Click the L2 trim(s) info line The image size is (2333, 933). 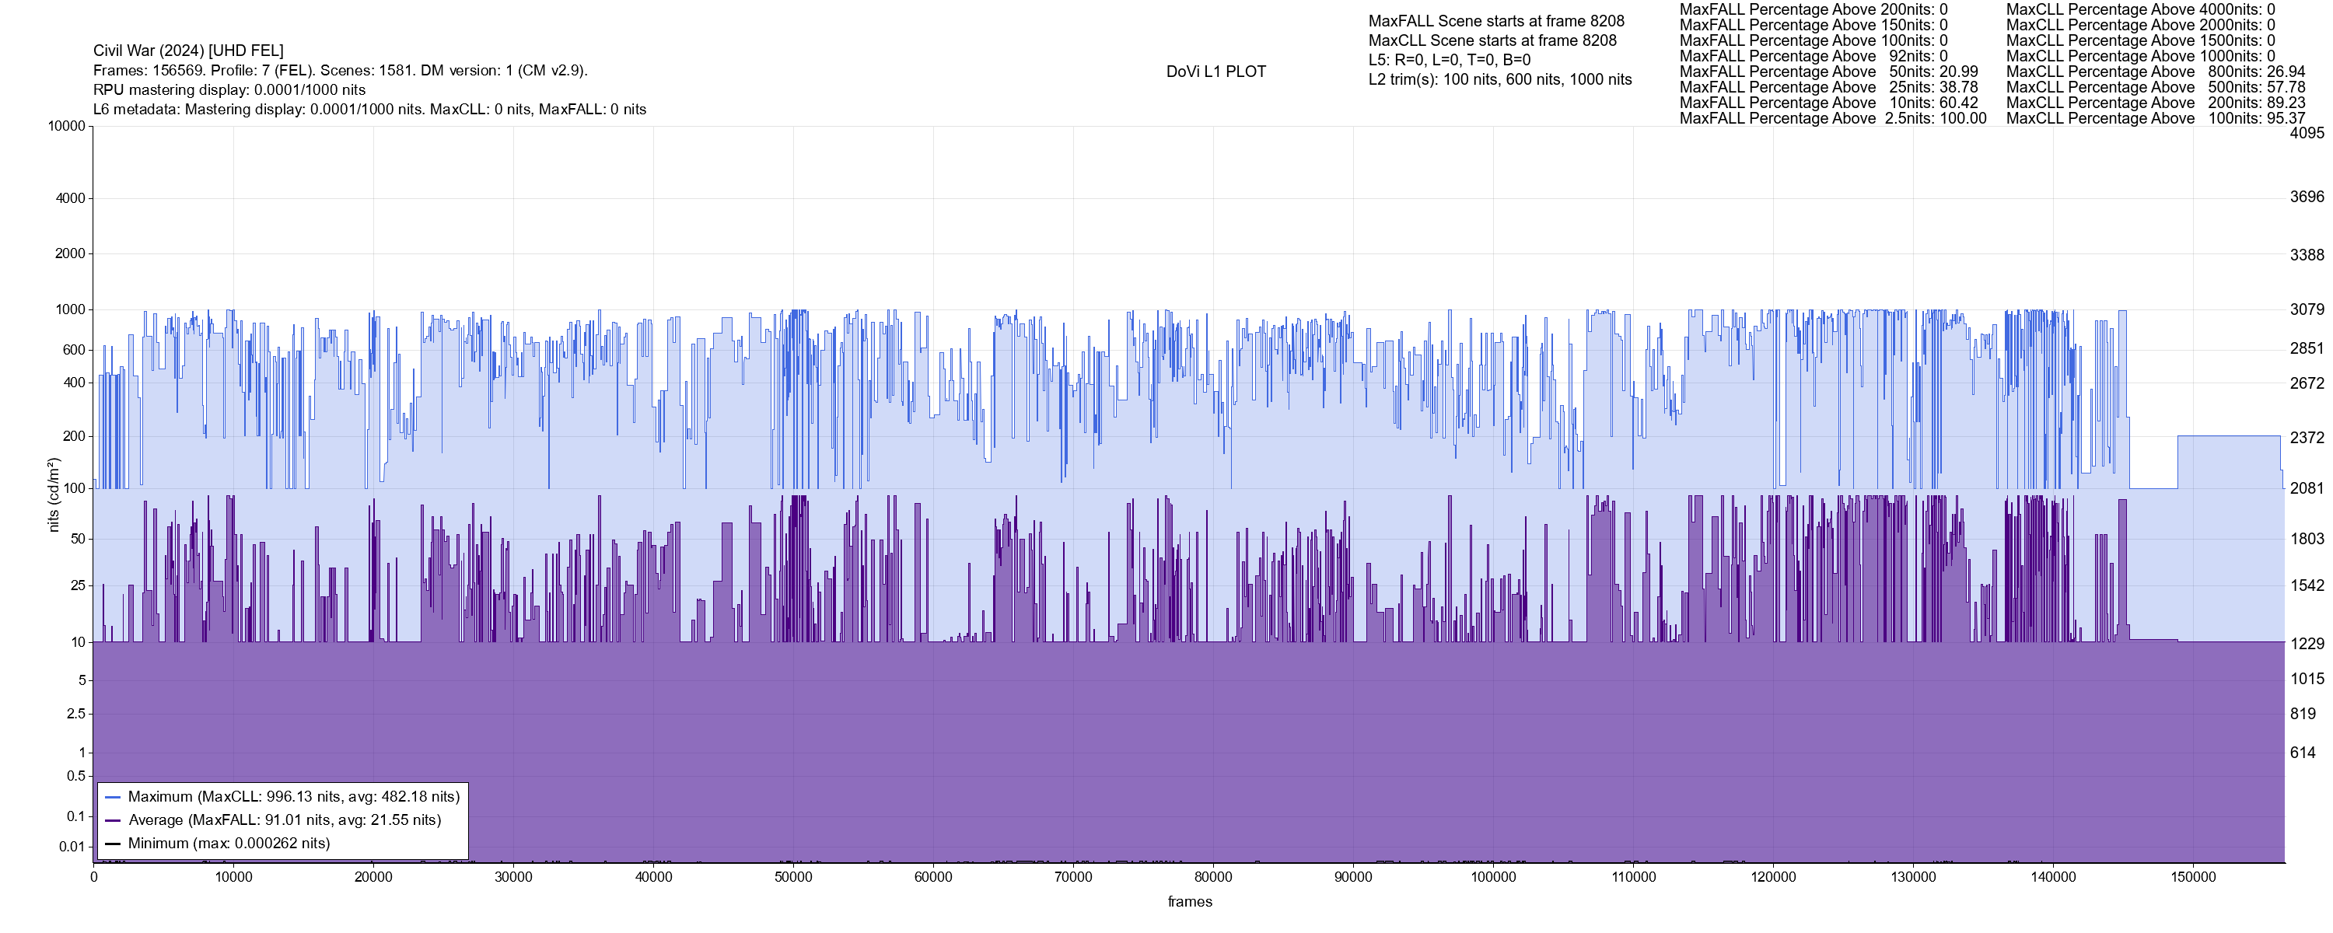pos(1500,80)
